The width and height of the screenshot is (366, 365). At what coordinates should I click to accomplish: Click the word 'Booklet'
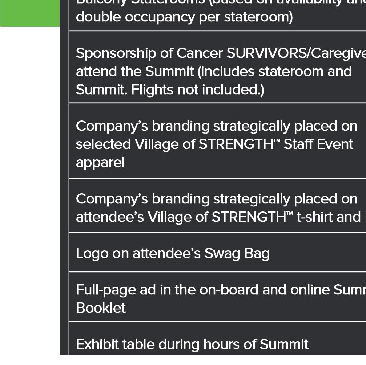coord(101,308)
